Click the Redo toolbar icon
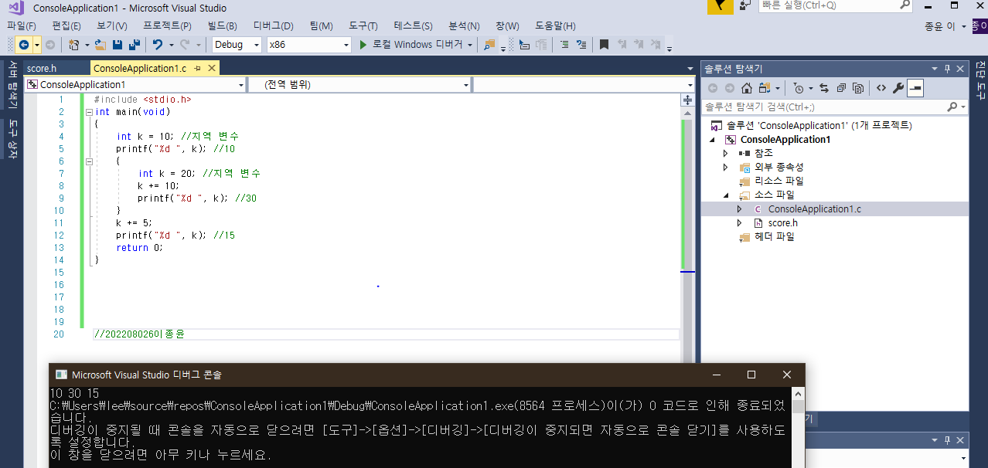 (x=186, y=45)
